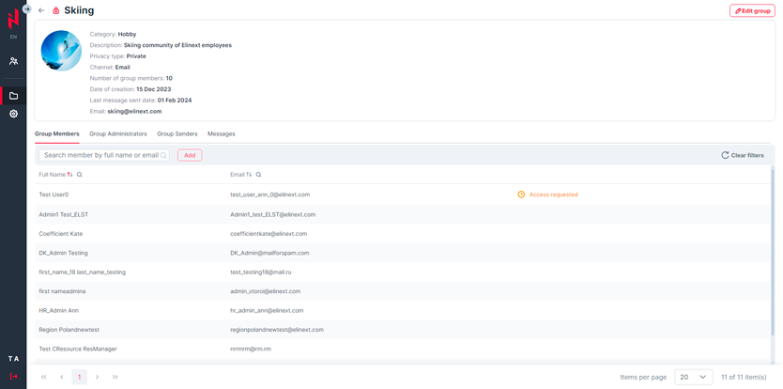Viewport: 783px width, 389px height.
Task: Click the search member input field
Action: (x=101, y=155)
